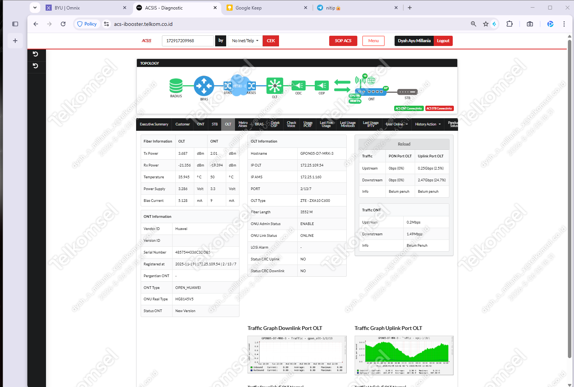Open the Menu button
The width and height of the screenshot is (574, 387).
pyautogui.click(x=373, y=41)
